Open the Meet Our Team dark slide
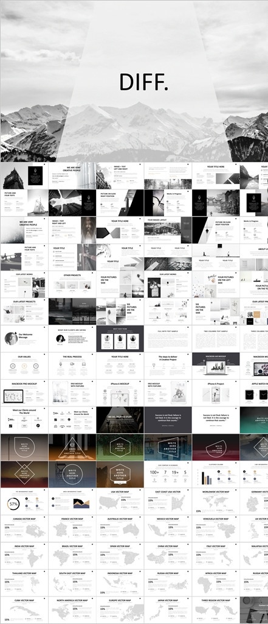 pyautogui.click(x=120, y=339)
